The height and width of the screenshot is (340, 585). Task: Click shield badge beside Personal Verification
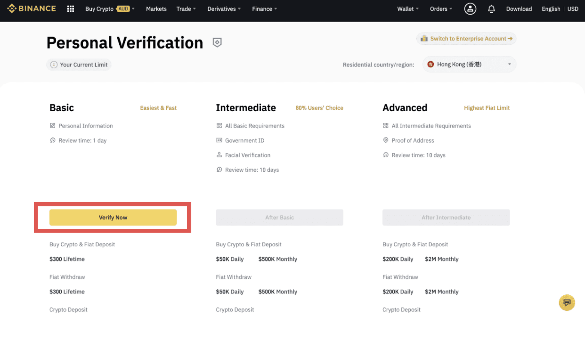(217, 43)
